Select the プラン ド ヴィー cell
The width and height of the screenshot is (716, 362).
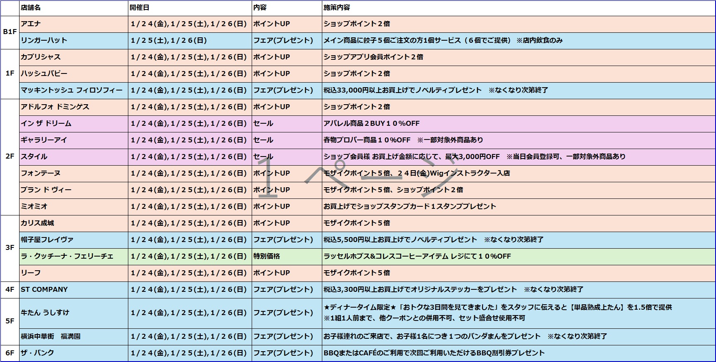[x=74, y=190]
